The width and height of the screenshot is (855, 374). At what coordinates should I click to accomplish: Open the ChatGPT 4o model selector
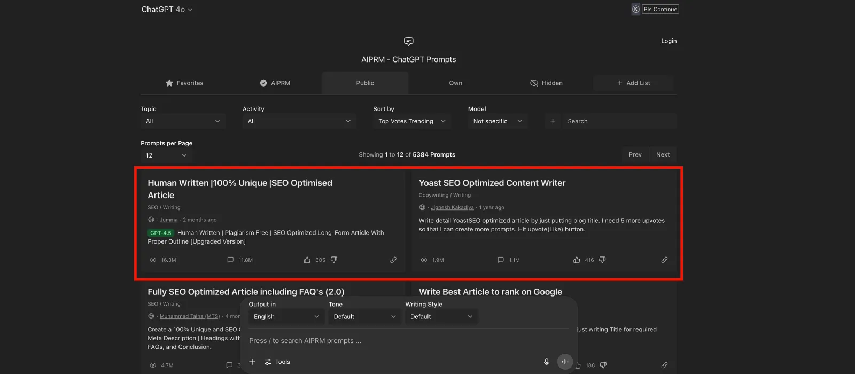(x=167, y=9)
